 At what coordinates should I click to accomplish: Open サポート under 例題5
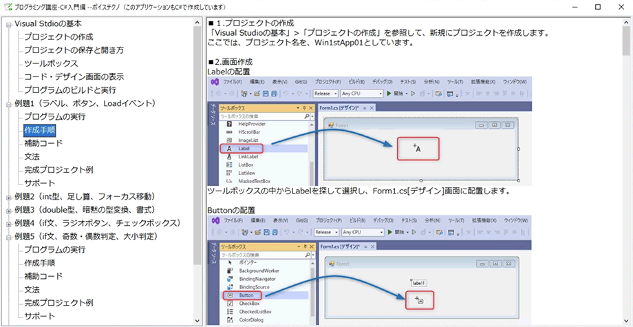click(x=40, y=316)
